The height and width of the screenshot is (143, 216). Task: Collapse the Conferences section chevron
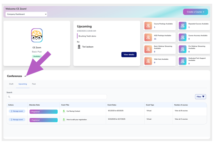[25, 76]
